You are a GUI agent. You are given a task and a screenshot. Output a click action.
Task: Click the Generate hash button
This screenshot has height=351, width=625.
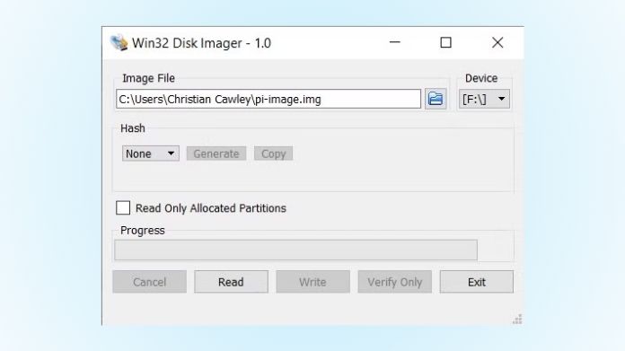pyautogui.click(x=216, y=154)
